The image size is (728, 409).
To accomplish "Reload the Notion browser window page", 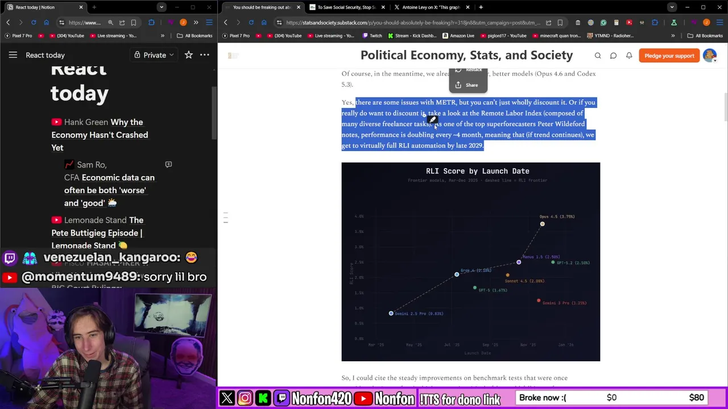I will click(34, 23).
